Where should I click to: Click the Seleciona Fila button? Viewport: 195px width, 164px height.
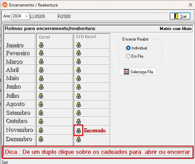[x=138, y=72]
